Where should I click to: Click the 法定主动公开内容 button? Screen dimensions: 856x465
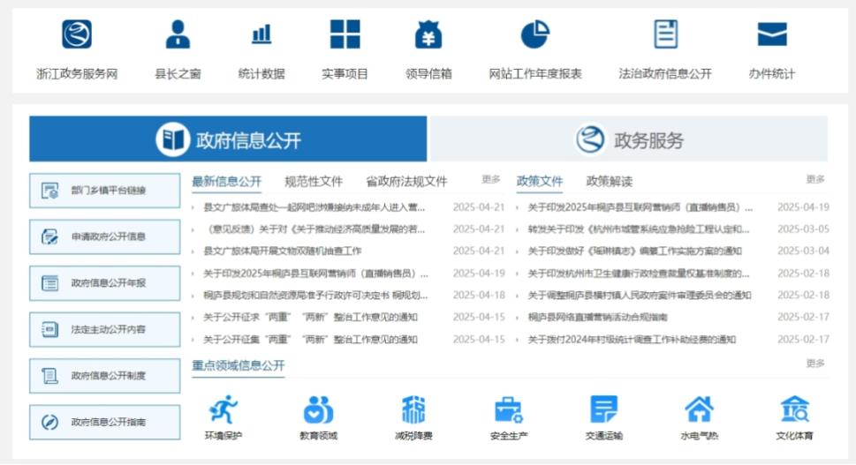click(x=105, y=330)
